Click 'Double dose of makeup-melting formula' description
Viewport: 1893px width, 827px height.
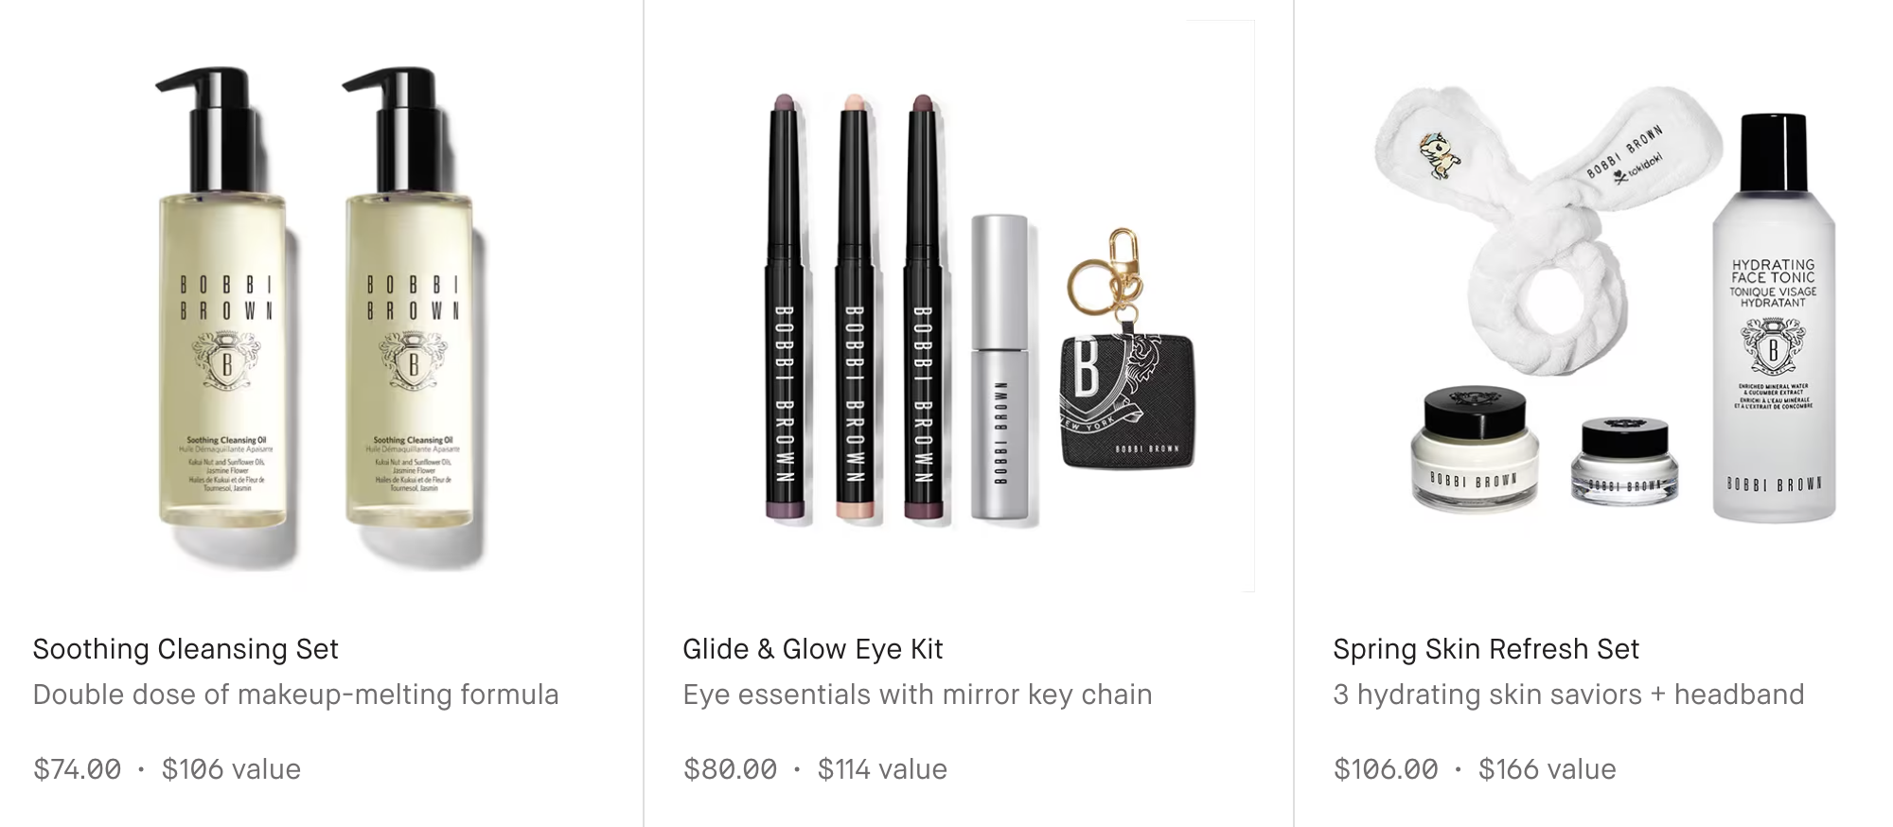tap(296, 695)
